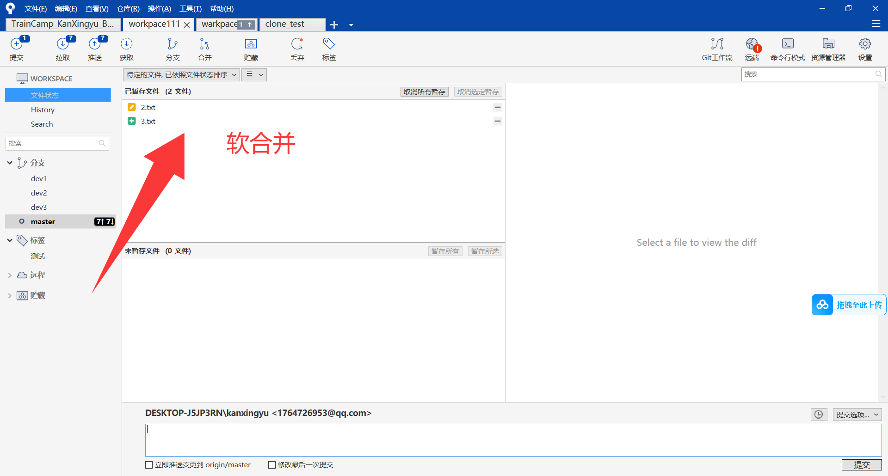Select 文件状态 in the Workspace sidebar
The height and width of the screenshot is (476, 888).
[58, 95]
